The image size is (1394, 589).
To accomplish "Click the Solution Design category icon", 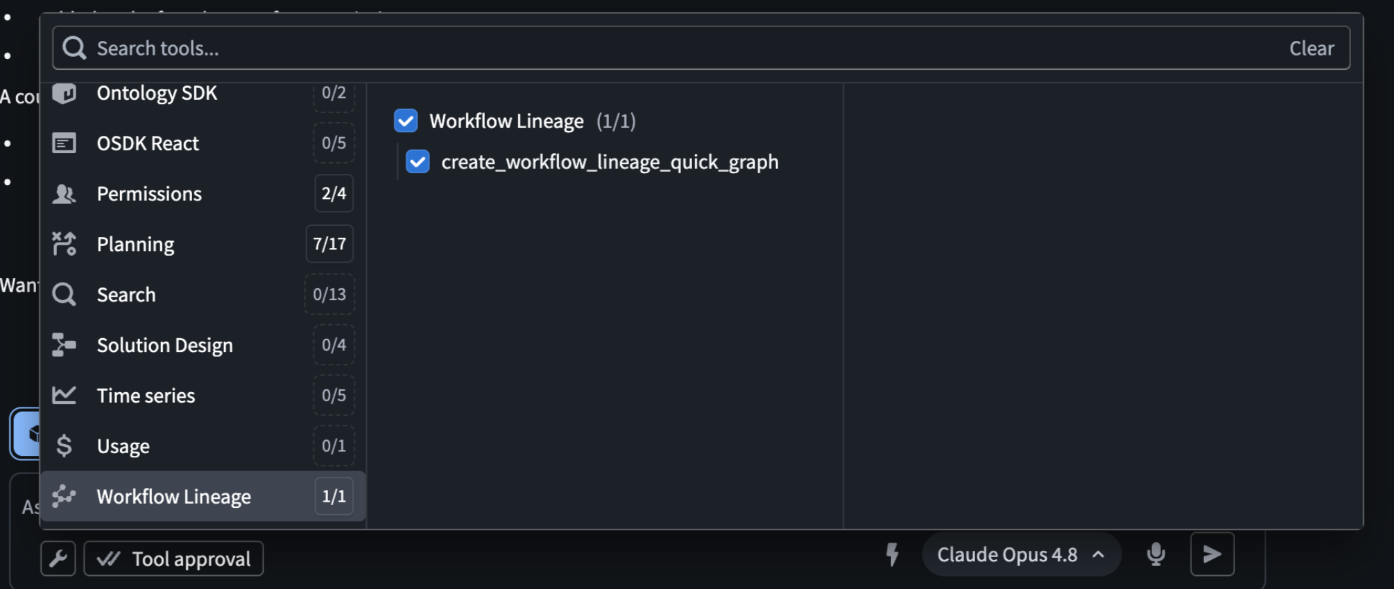I will click(64, 345).
